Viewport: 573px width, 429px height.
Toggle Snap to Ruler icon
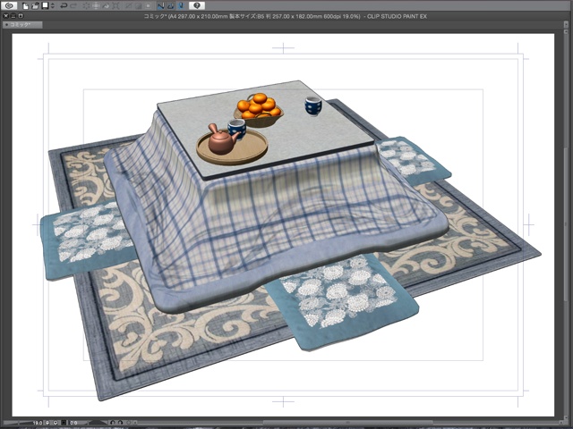[161, 6]
